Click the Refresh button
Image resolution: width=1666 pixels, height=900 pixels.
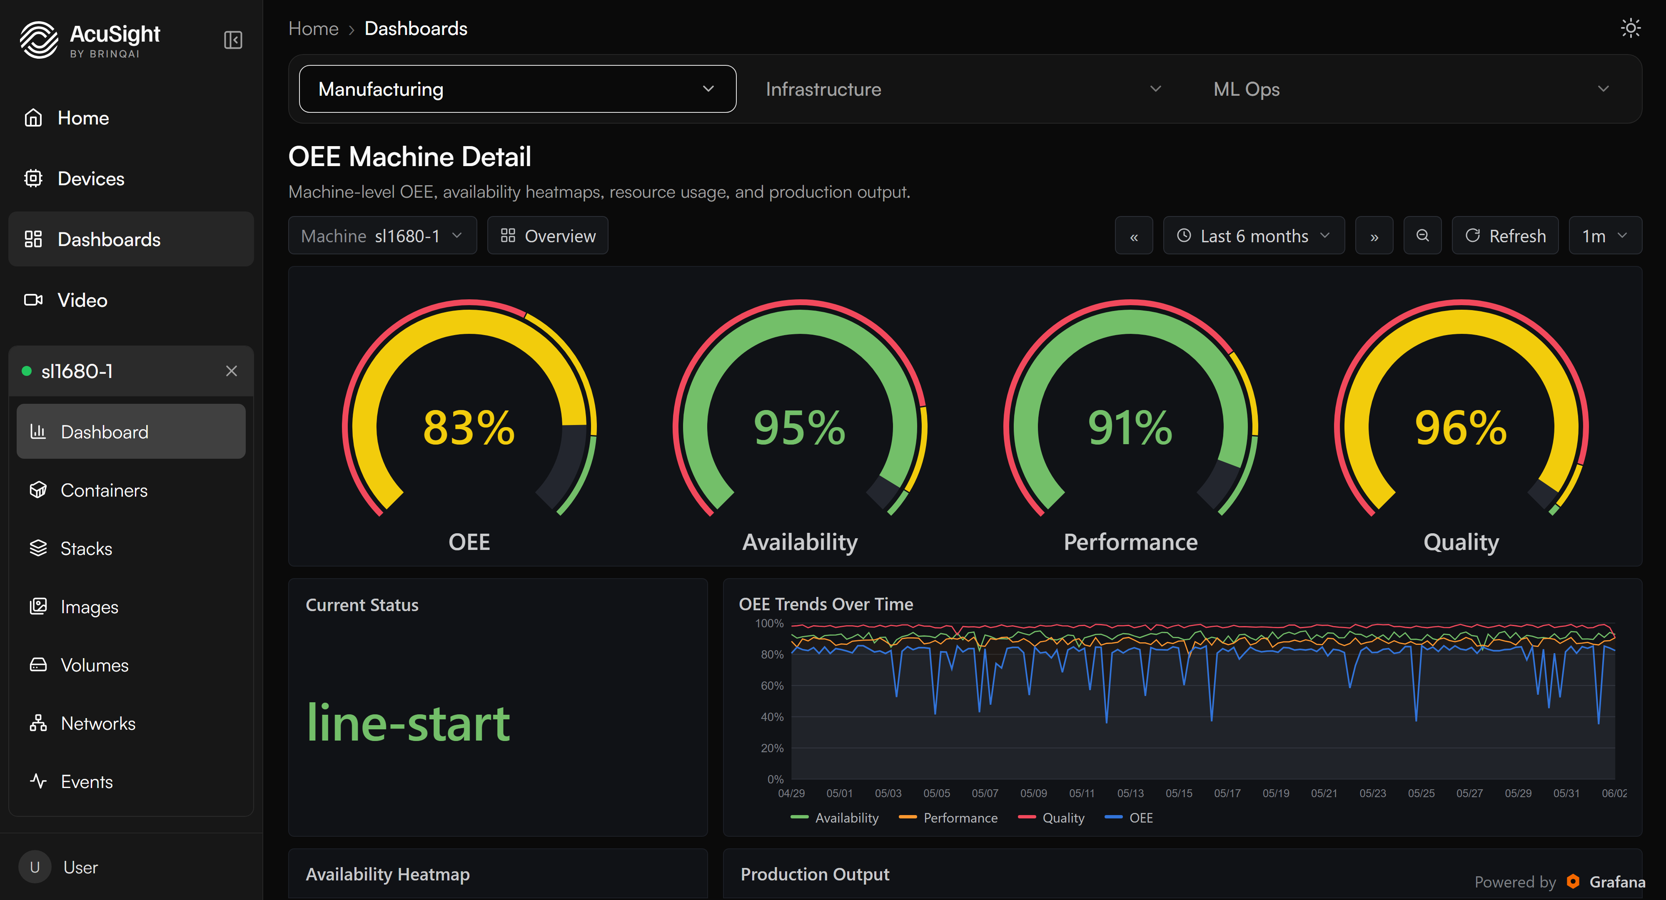(1506, 236)
